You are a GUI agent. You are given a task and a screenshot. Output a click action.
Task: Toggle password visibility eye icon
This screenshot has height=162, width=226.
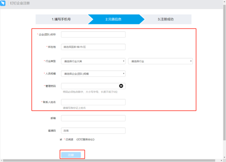pos(121,86)
